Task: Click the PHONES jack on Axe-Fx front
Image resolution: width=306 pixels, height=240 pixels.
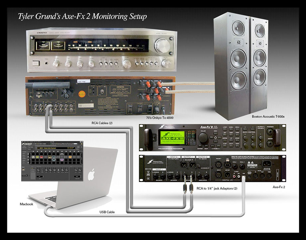Action: point(270,131)
